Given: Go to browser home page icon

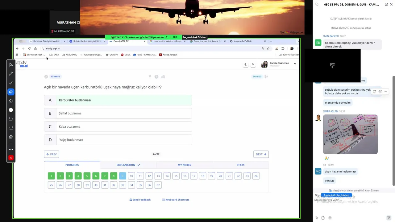Looking at the screenshot, I should click(35, 48).
